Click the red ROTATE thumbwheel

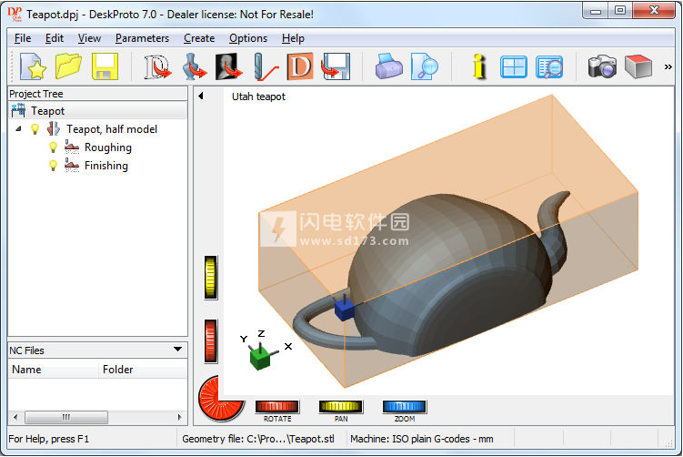click(277, 406)
